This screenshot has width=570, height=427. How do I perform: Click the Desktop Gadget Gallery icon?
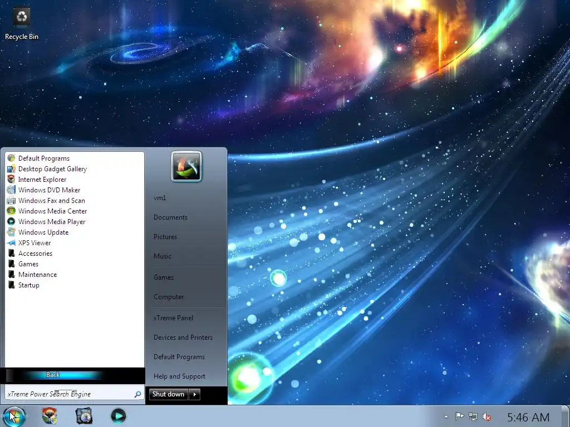click(11, 169)
